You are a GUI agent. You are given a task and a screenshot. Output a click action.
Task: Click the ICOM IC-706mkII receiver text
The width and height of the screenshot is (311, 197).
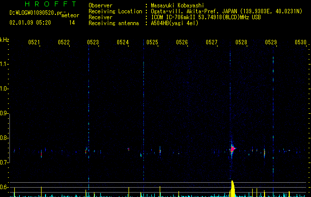(173, 17)
